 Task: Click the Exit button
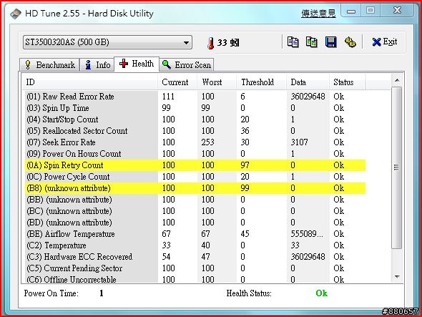pyautogui.click(x=385, y=42)
